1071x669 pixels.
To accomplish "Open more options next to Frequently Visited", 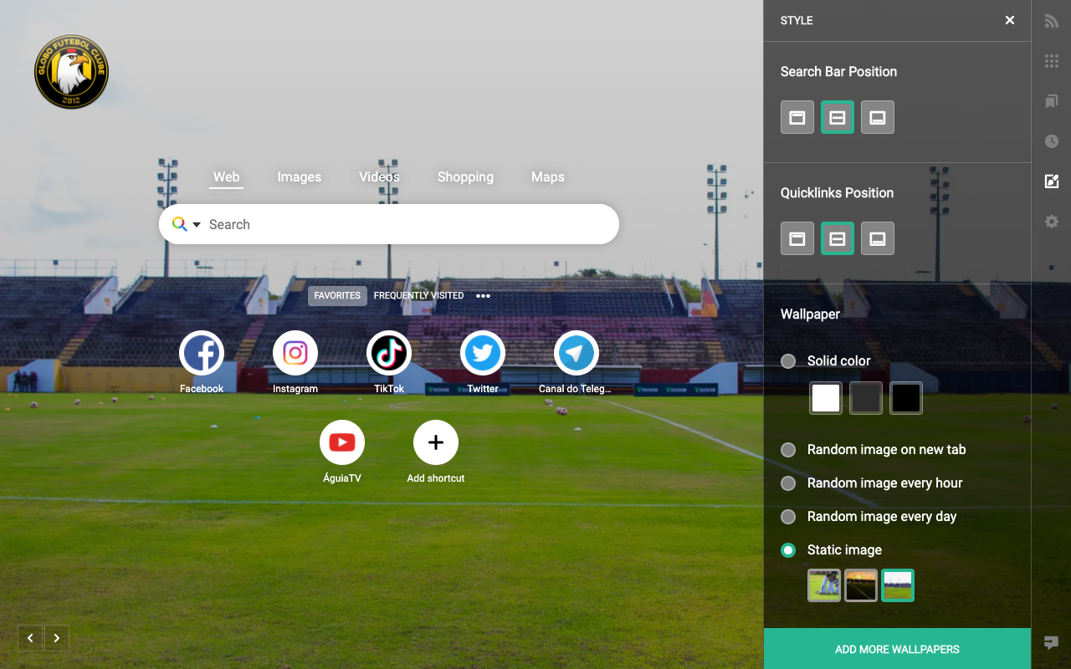I will pos(483,296).
